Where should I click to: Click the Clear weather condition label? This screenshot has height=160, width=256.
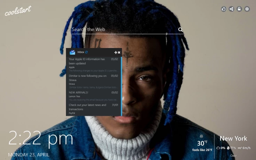click(233, 155)
